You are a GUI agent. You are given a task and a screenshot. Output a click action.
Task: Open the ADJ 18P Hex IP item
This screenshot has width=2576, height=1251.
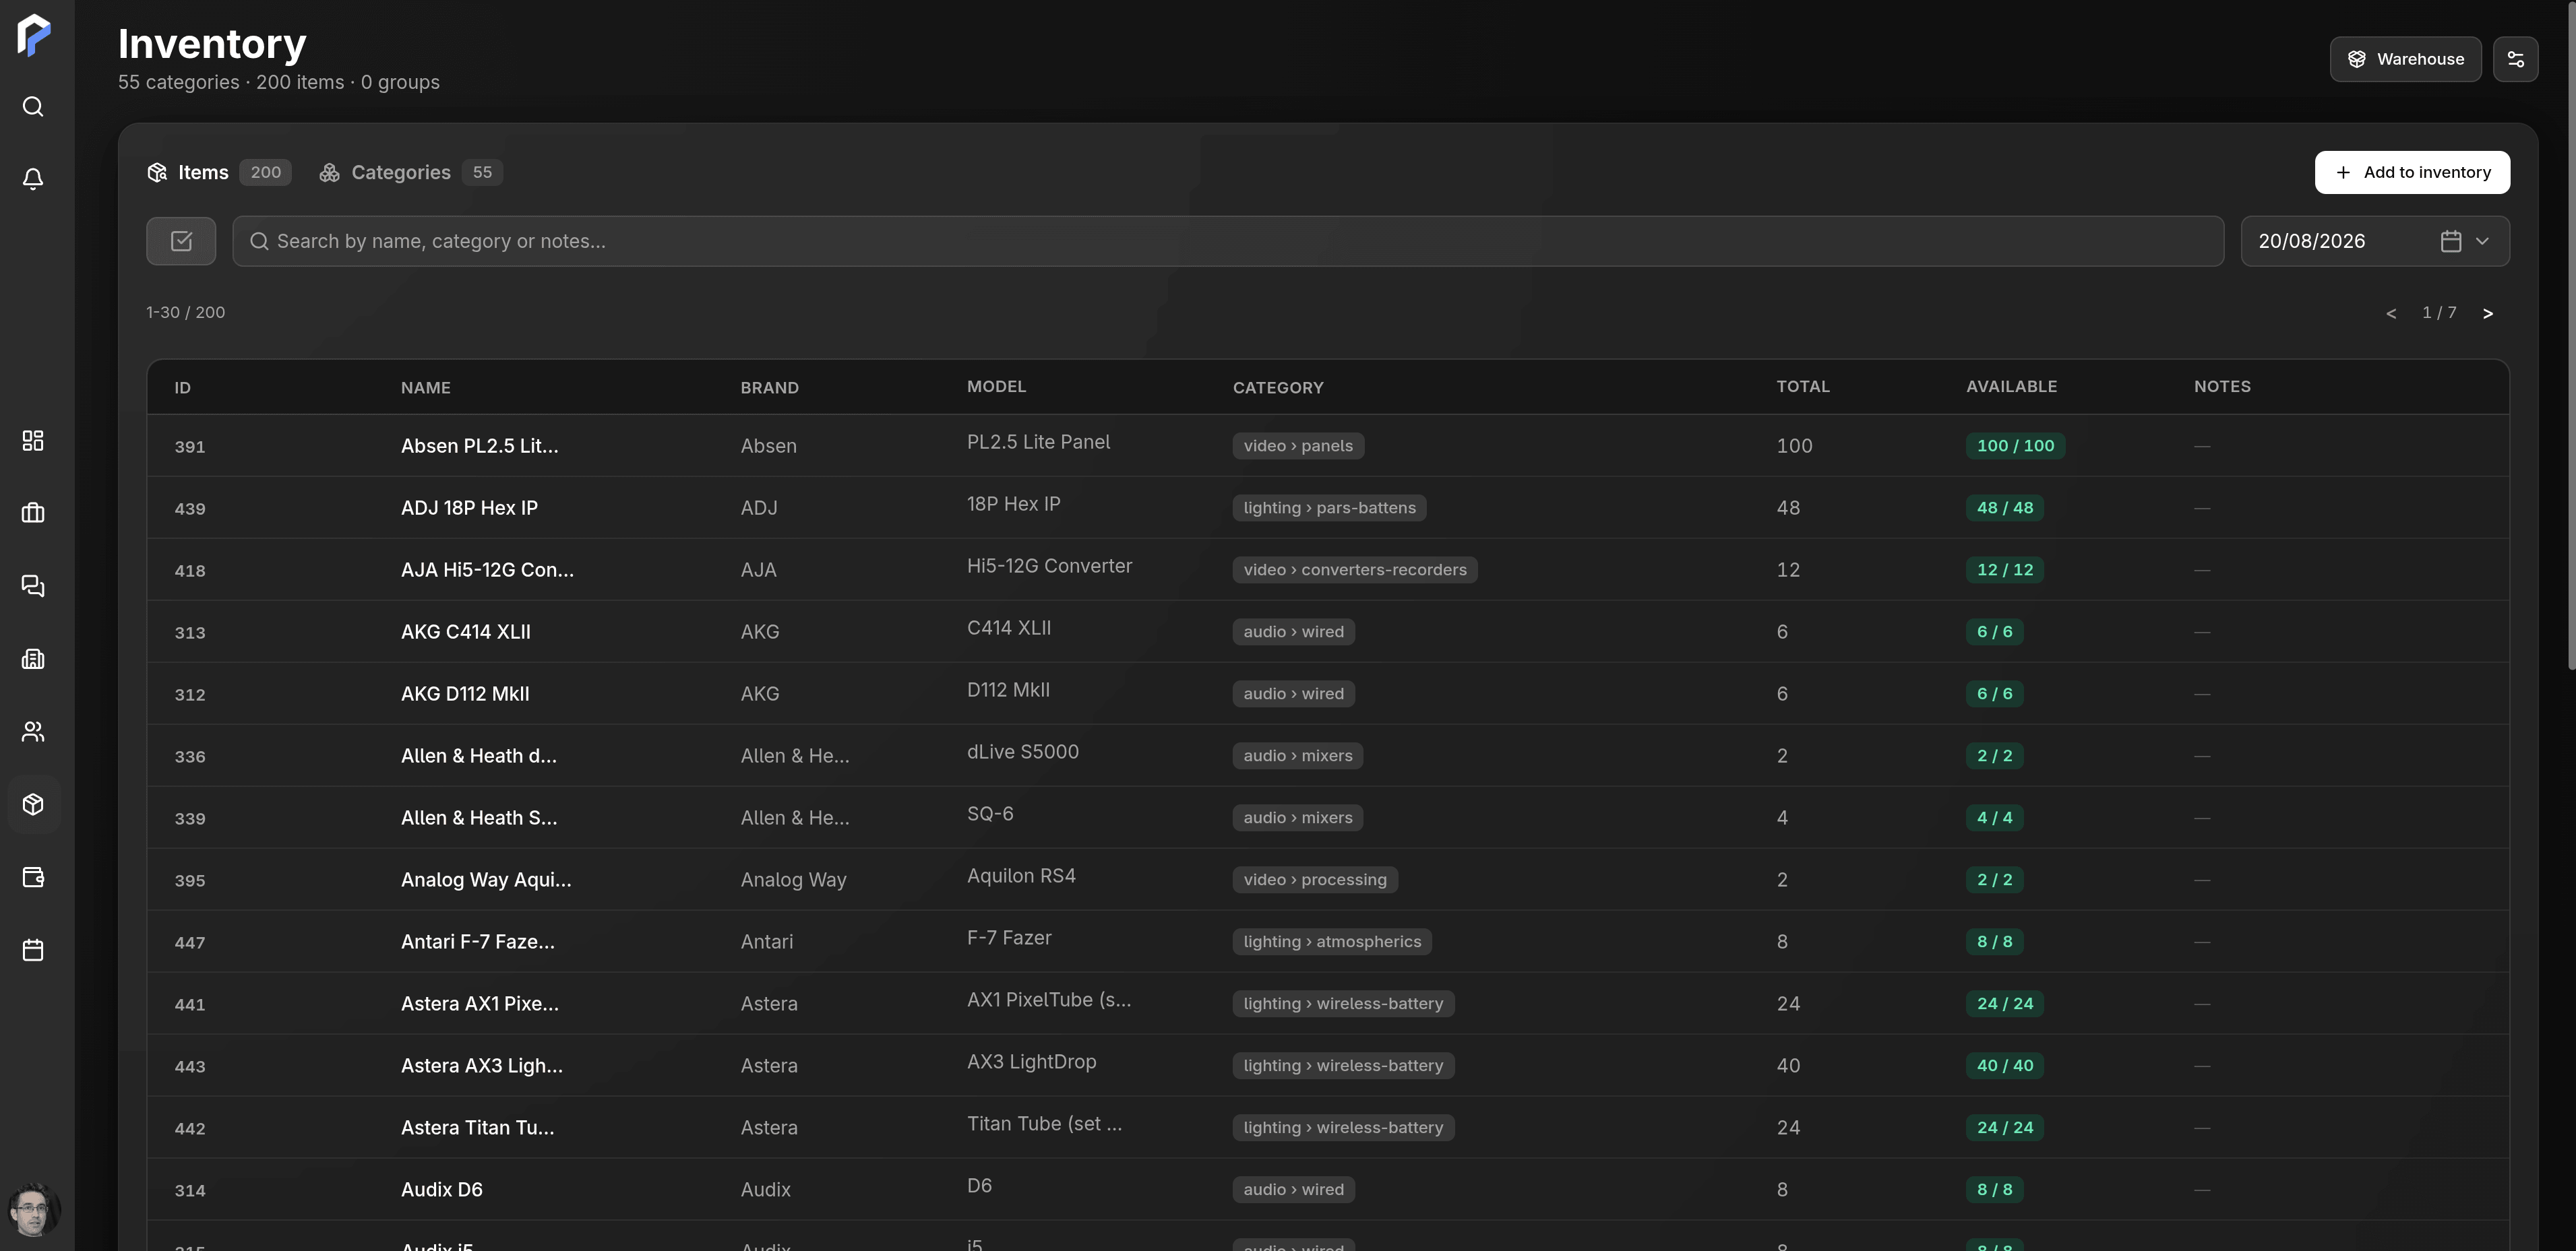coord(469,507)
